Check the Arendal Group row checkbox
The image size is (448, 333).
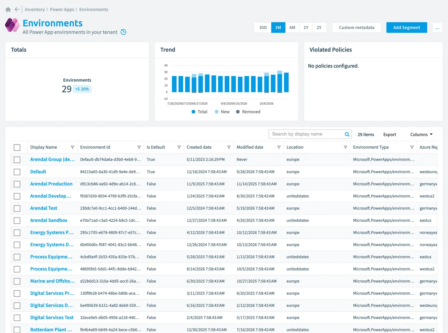point(17,160)
